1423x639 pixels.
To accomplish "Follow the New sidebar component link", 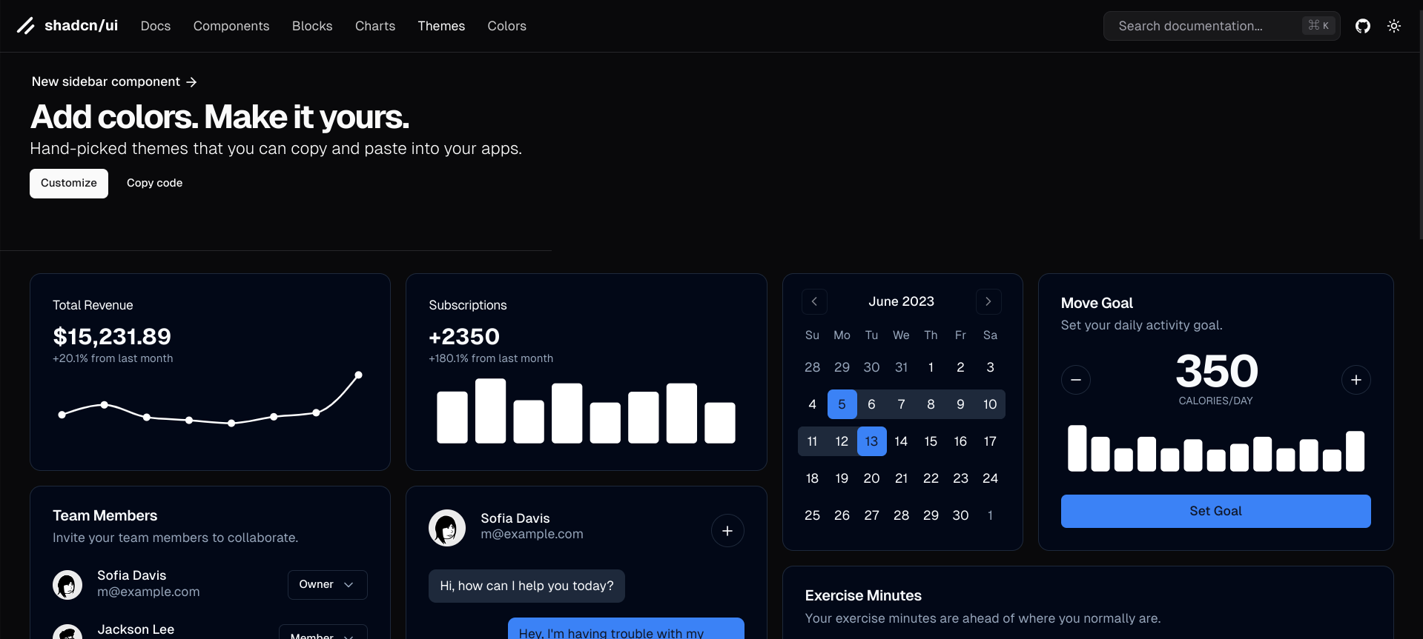I will (x=114, y=81).
